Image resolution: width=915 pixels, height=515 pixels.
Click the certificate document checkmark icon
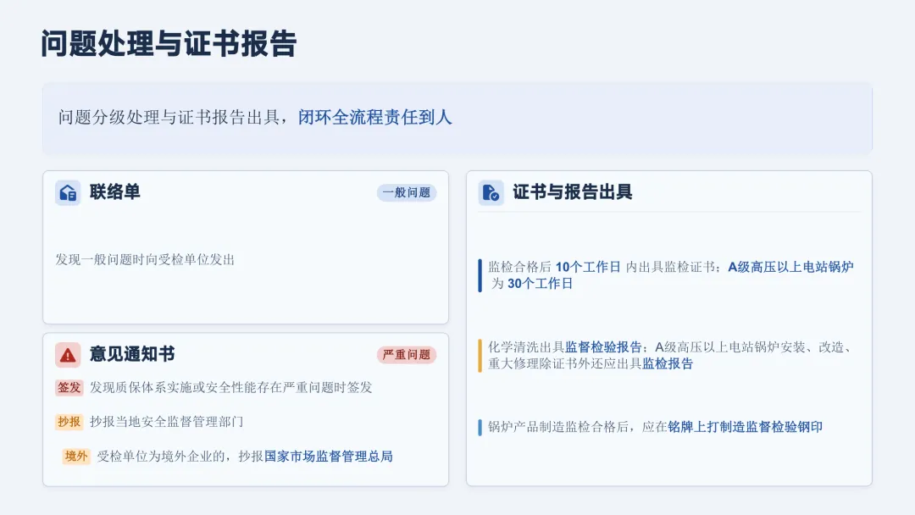click(x=491, y=192)
